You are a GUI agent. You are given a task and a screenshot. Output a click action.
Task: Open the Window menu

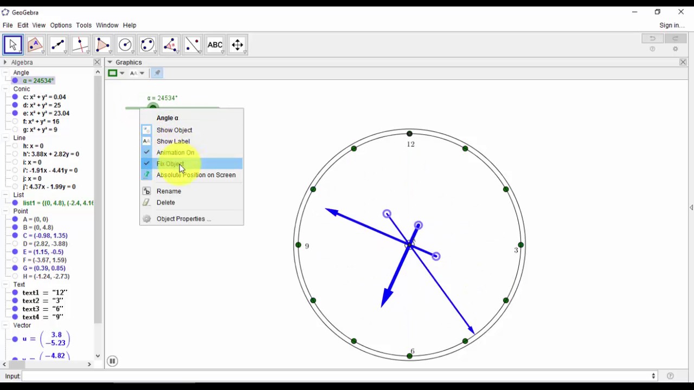pyautogui.click(x=107, y=25)
